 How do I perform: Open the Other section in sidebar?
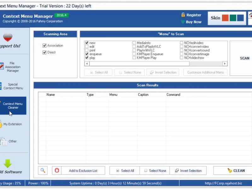point(13,141)
